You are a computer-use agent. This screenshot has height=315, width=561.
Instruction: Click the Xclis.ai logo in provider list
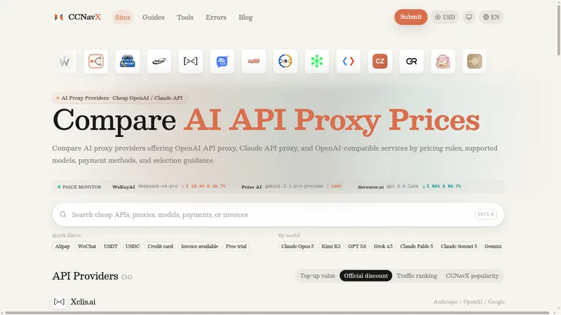coord(59,302)
